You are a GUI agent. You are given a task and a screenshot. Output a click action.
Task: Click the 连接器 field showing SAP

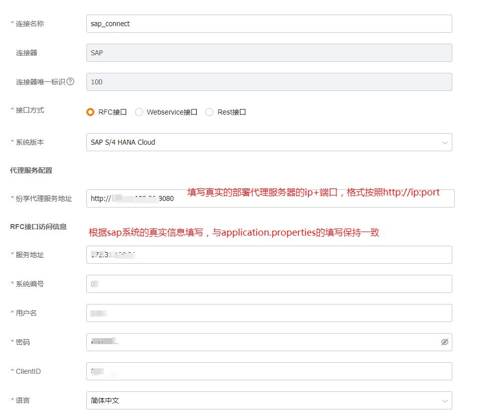269,53
